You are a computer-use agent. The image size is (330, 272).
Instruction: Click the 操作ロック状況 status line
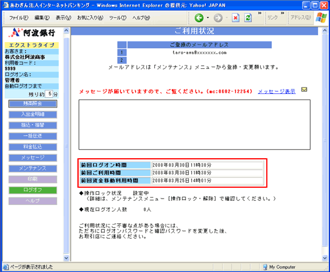114,193
